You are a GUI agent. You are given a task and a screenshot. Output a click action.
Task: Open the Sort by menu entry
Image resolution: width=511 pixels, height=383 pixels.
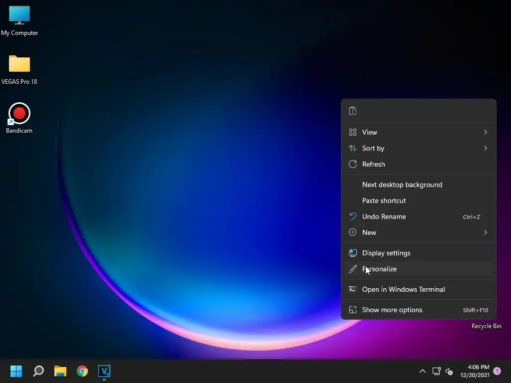click(x=419, y=148)
